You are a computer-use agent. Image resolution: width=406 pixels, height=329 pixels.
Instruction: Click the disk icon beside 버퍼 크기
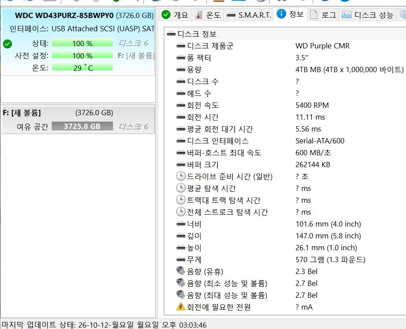coord(181,165)
